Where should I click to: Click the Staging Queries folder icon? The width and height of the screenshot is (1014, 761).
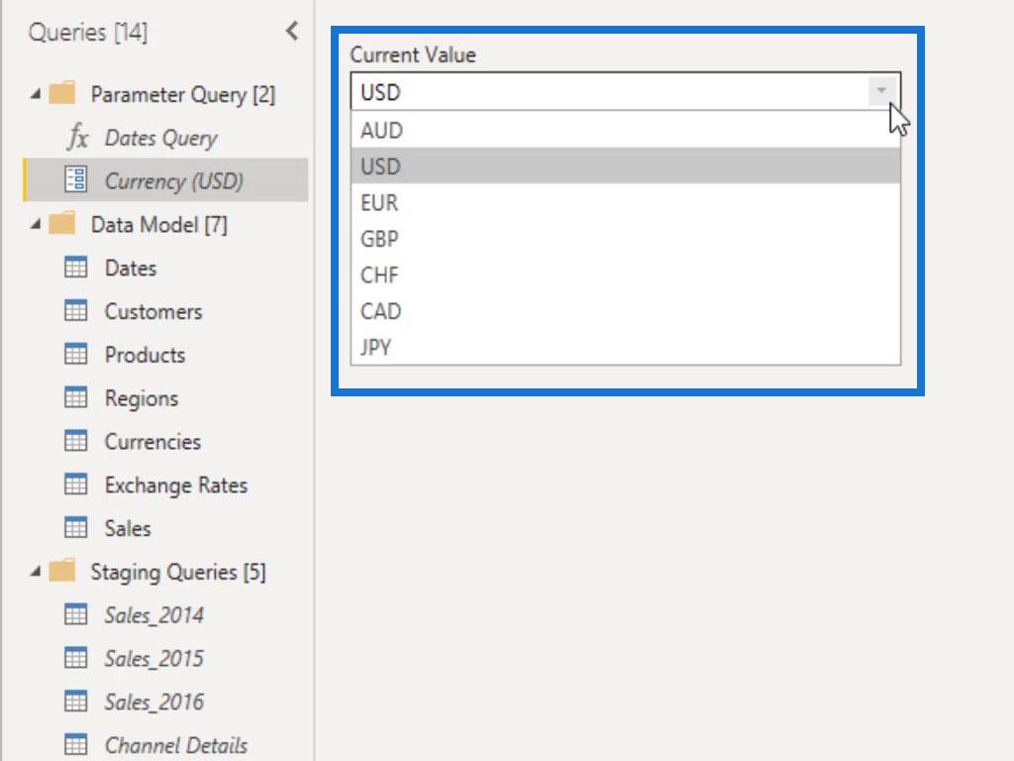point(62,572)
